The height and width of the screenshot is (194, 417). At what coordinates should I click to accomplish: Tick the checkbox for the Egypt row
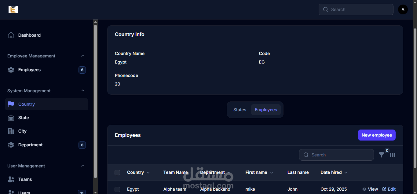[117, 189]
